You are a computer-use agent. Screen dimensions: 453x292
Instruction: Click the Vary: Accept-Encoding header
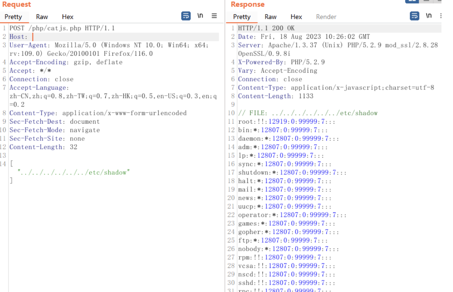click(x=278, y=71)
